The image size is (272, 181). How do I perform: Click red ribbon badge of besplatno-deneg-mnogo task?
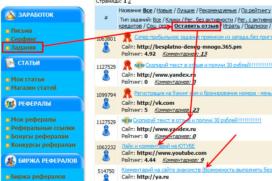pyautogui.click(x=127, y=37)
